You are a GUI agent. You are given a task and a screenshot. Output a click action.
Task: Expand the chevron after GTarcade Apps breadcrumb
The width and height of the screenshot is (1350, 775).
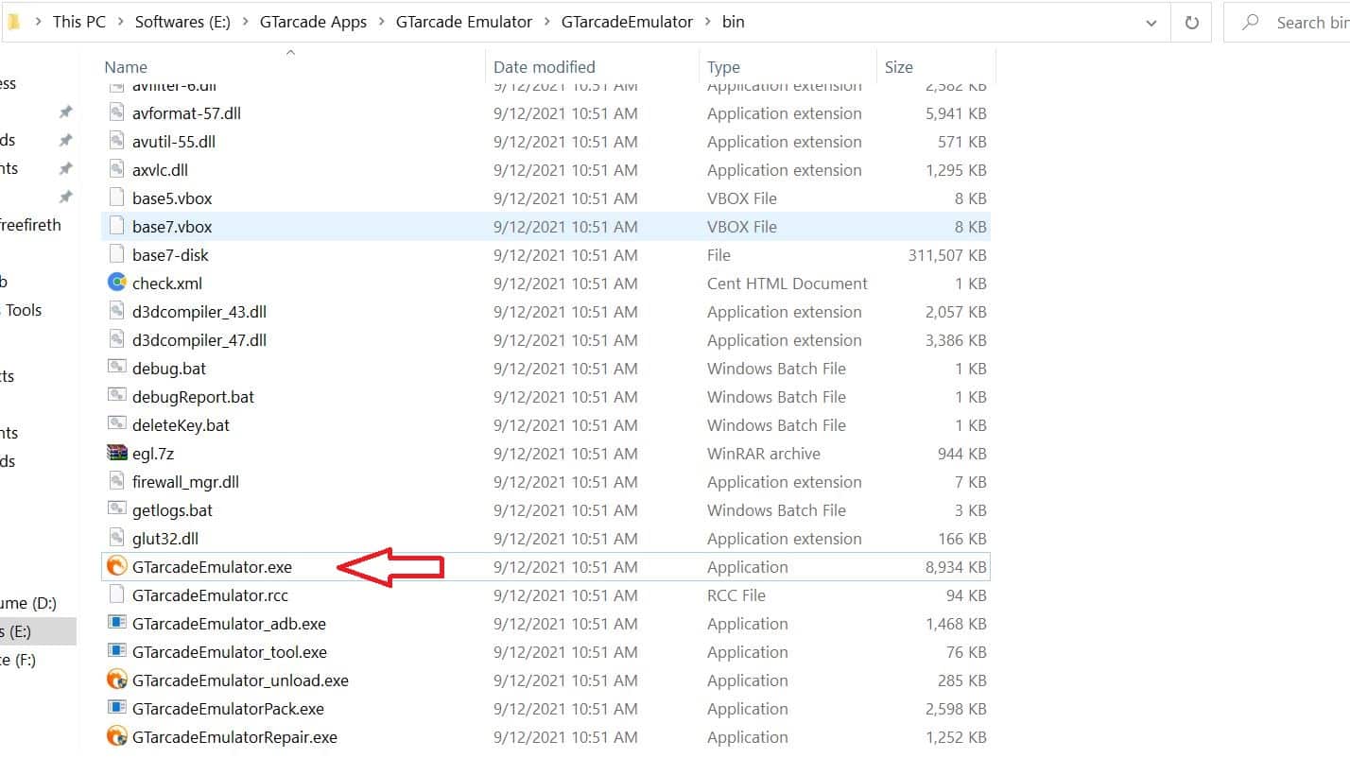click(381, 22)
